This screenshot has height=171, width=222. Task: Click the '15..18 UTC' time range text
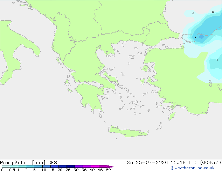[x=184, y=163]
